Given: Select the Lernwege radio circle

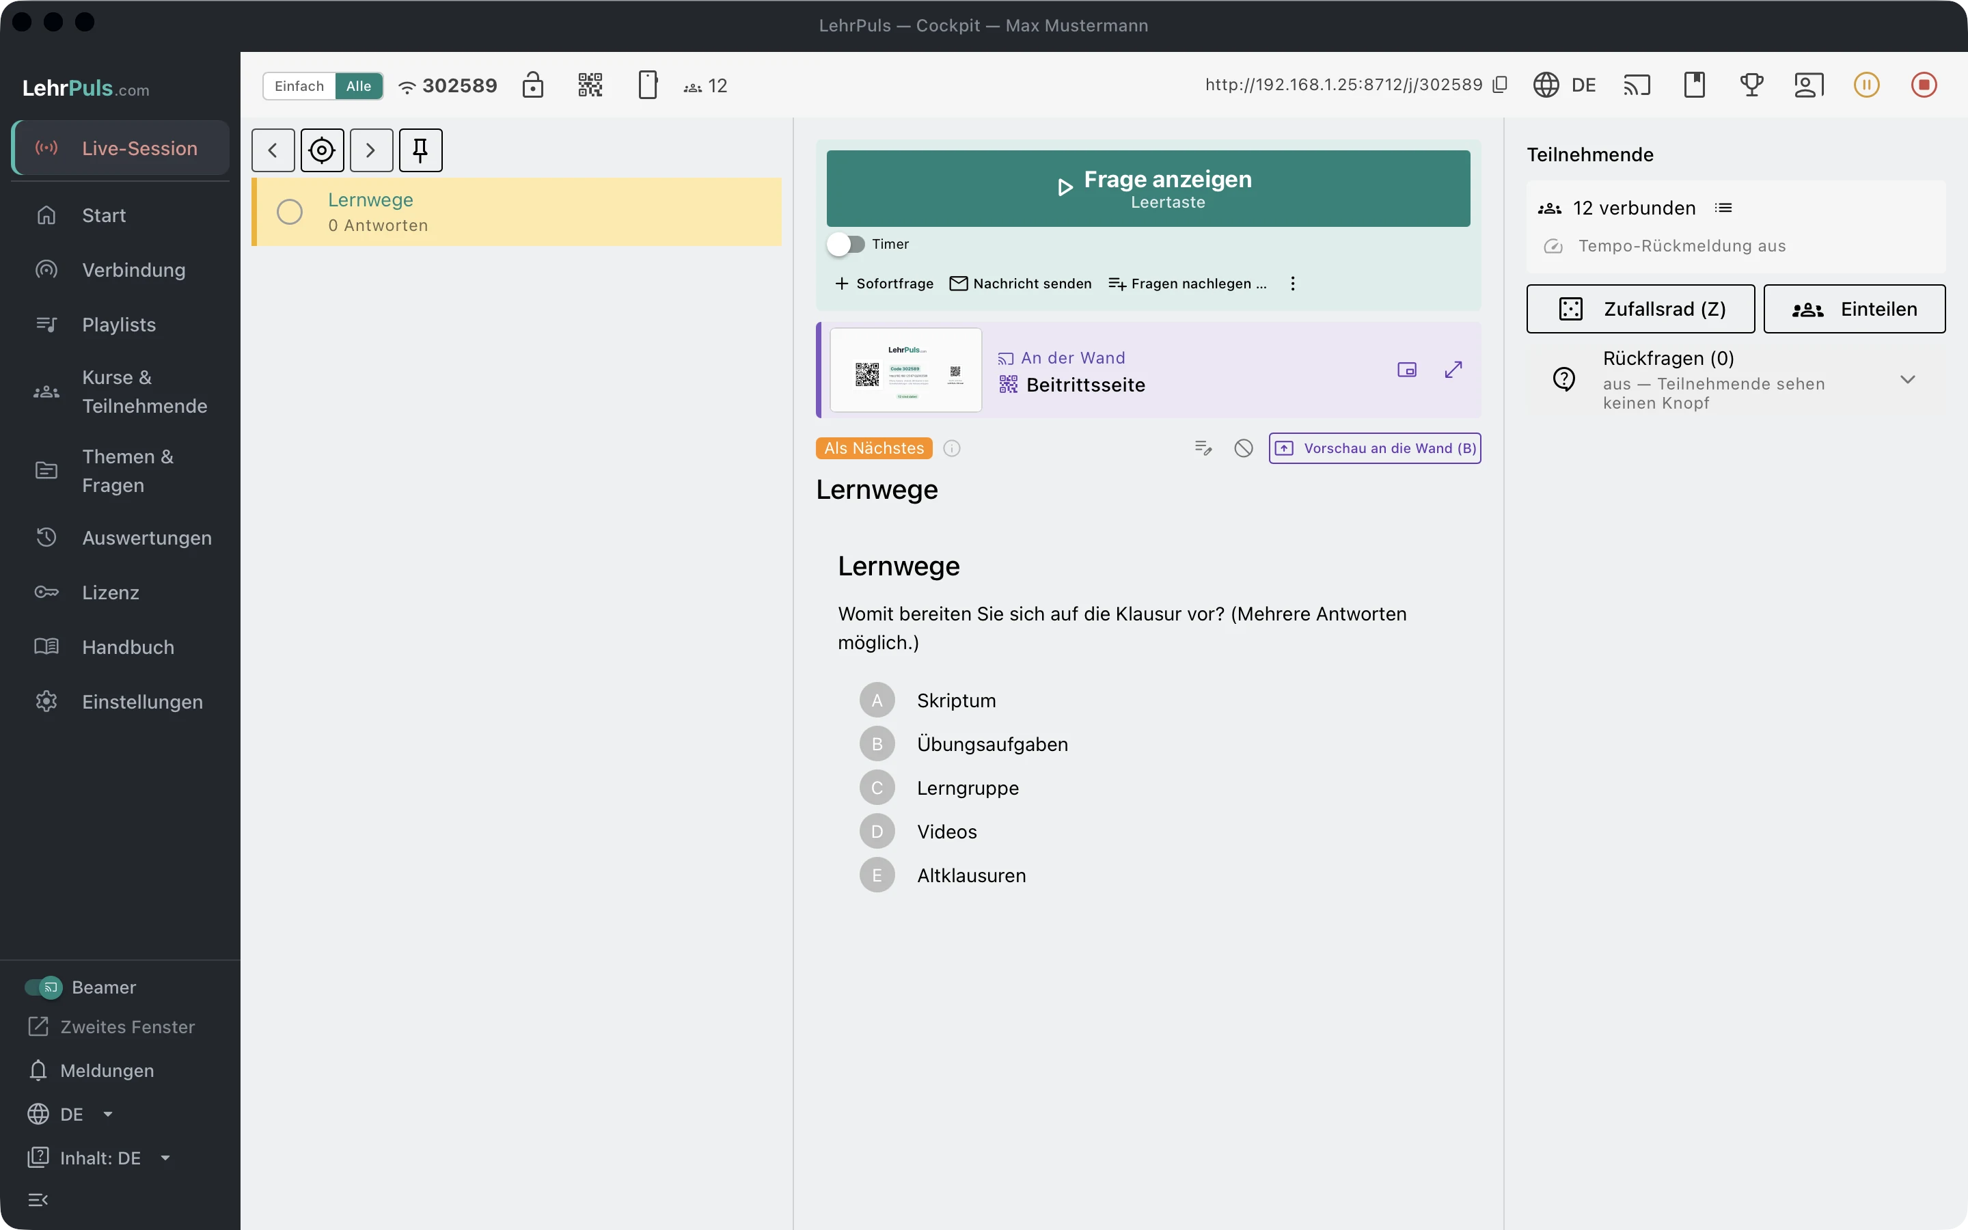Looking at the screenshot, I should click(x=290, y=213).
